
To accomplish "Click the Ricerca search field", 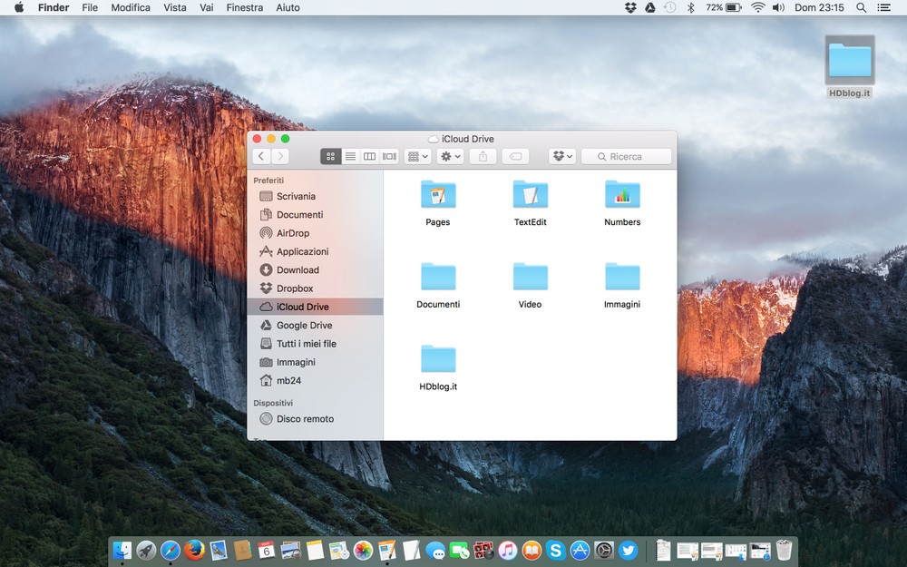I will pyautogui.click(x=627, y=157).
